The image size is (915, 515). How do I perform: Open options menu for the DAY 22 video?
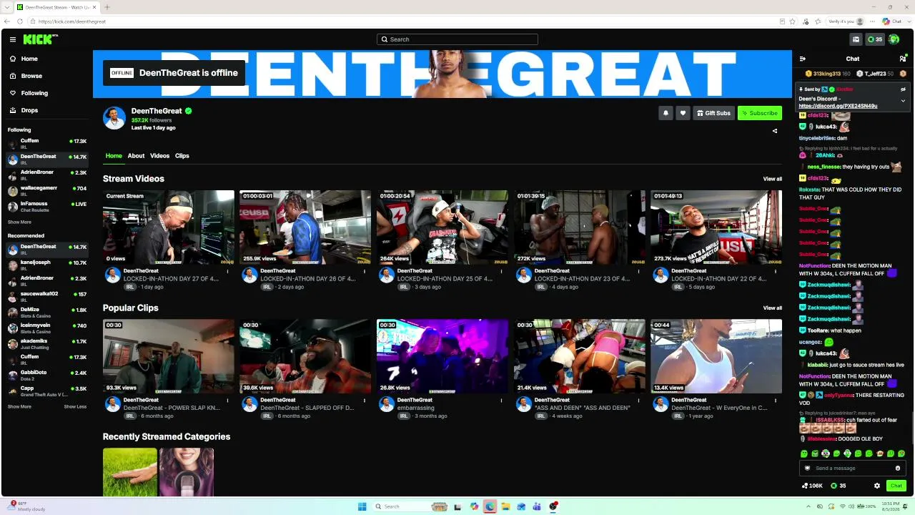coord(776,271)
